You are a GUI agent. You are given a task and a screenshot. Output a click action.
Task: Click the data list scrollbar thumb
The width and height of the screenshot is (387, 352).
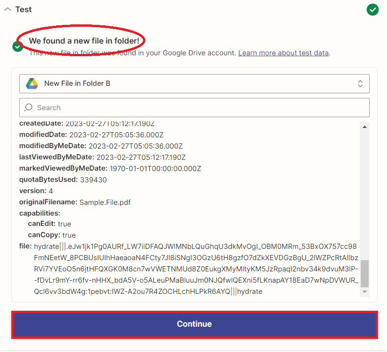pyautogui.click(x=364, y=273)
